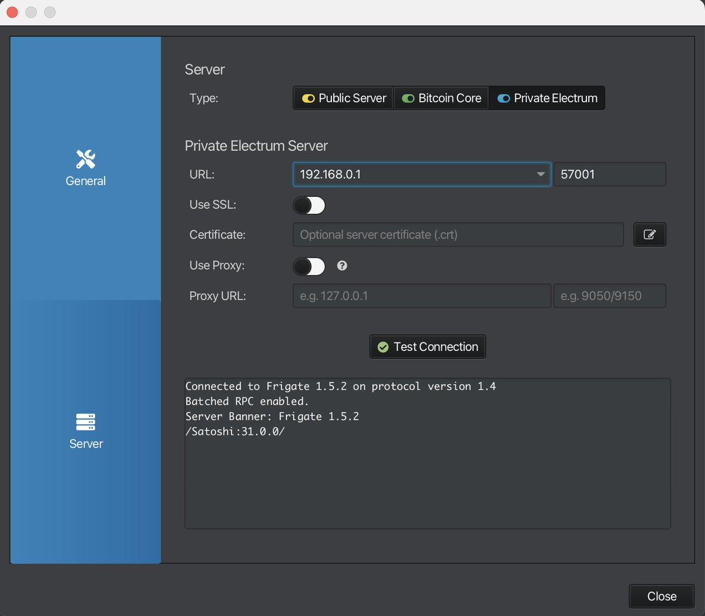705x616 pixels.
Task: Click the proxy port field
Action: click(x=610, y=296)
